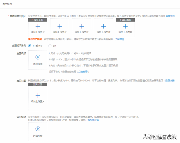Viewport: 180px width, 143px height.
Task: Click the 宝贝长图 field label
Action: 21,81
